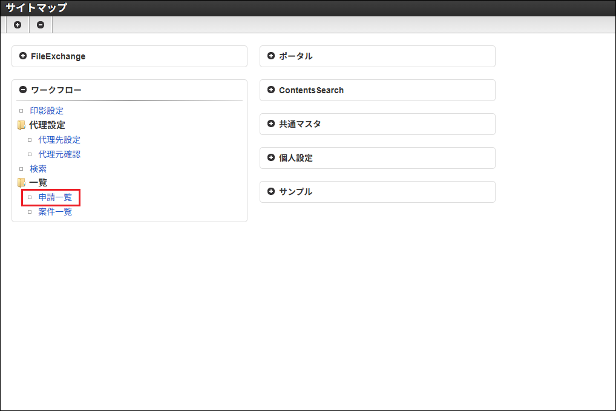Open the 代理元確認 link
The width and height of the screenshot is (616, 411).
[x=59, y=154]
